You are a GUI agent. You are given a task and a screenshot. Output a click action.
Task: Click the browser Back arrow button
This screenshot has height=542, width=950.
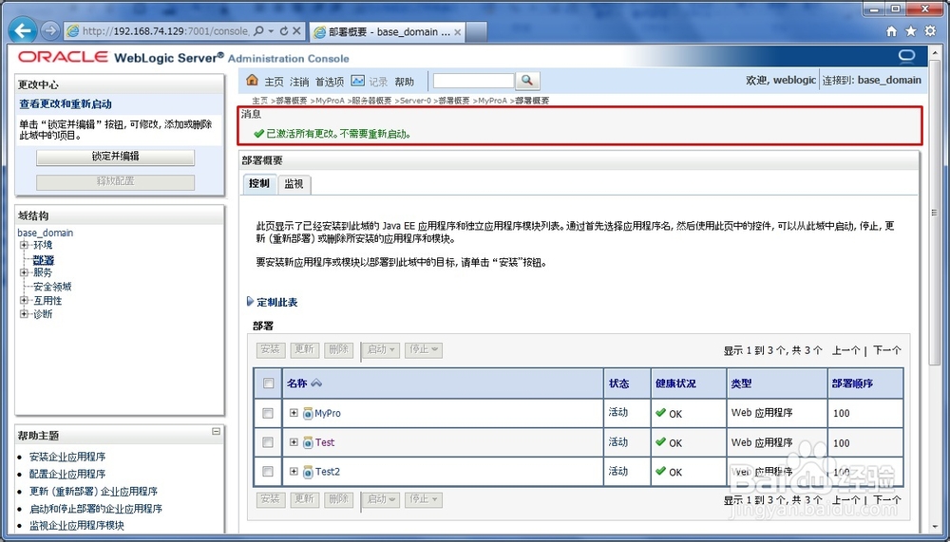(23, 29)
